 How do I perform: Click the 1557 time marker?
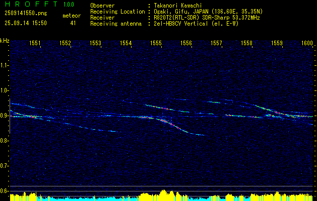click(x=216, y=43)
